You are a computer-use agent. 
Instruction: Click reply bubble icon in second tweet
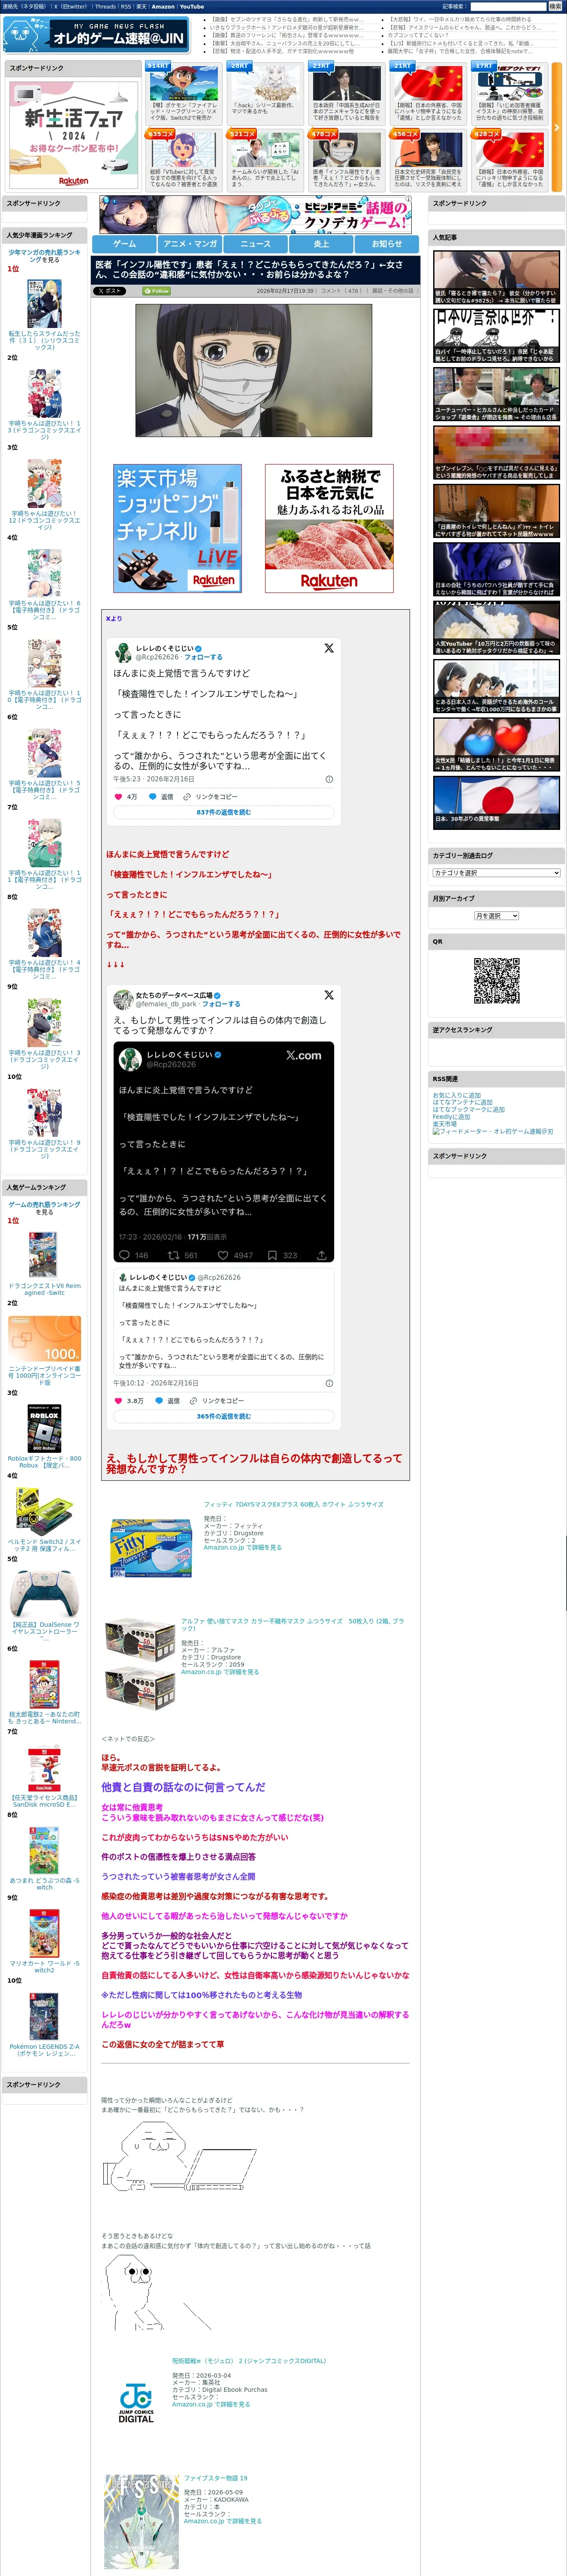click(x=159, y=1401)
